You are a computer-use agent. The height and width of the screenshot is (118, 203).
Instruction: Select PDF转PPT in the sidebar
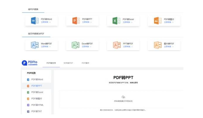37,86
